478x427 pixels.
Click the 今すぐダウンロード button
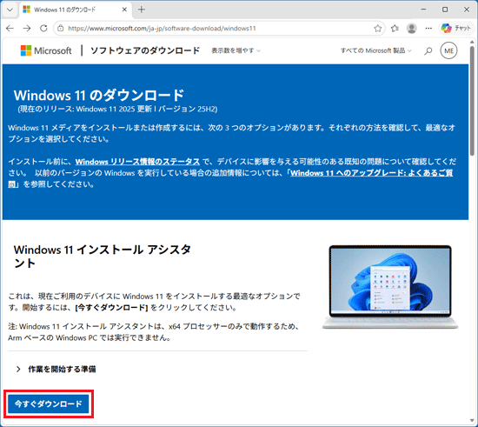coord(49,404)
